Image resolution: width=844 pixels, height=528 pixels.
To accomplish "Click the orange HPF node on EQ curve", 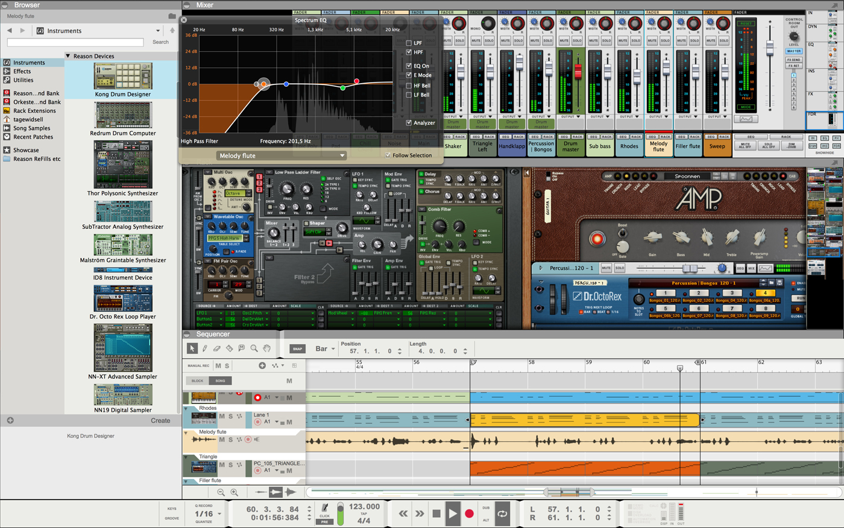I will pyautogui.click(x=264, y=84).
